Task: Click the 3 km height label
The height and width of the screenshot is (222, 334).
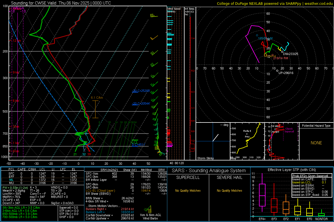Action: (x=16, y=126)
